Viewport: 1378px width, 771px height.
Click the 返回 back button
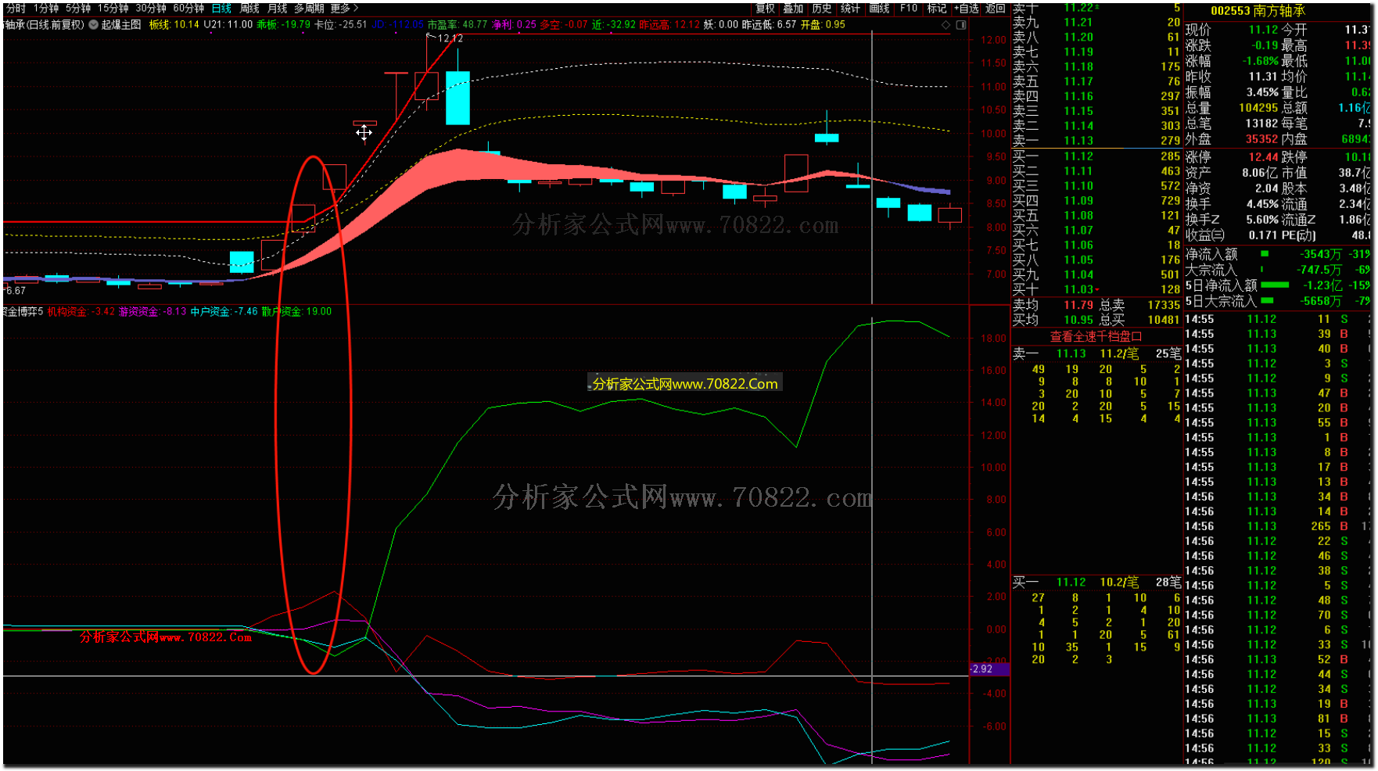coord(995,9)
